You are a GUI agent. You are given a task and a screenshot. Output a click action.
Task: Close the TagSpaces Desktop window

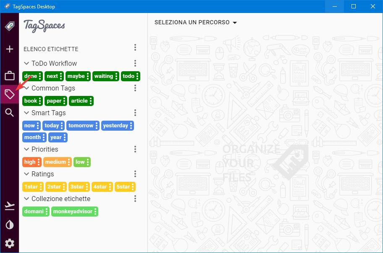click(x=373, y=6)
